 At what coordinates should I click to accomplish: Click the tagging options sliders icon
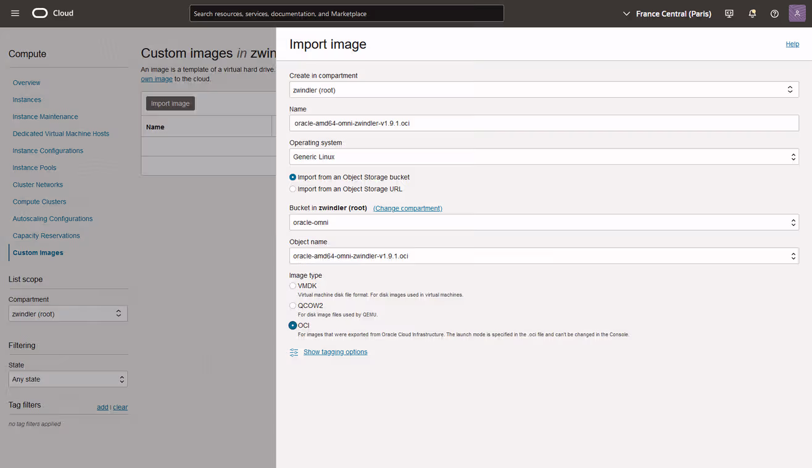294,352
